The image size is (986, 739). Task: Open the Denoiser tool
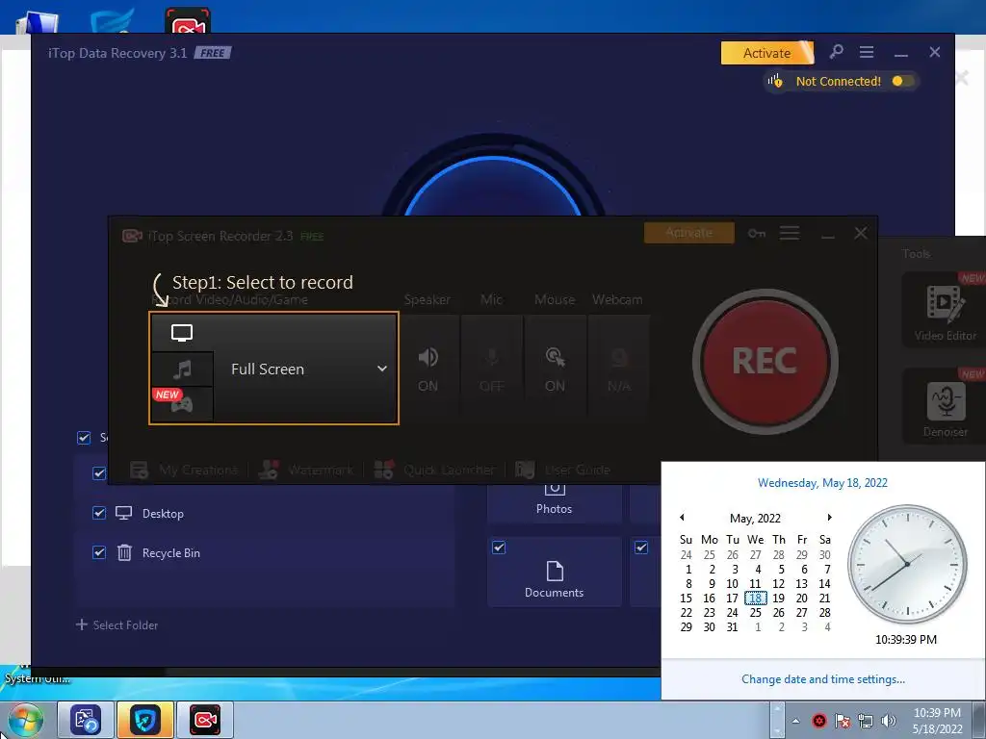tap(945, 407)
